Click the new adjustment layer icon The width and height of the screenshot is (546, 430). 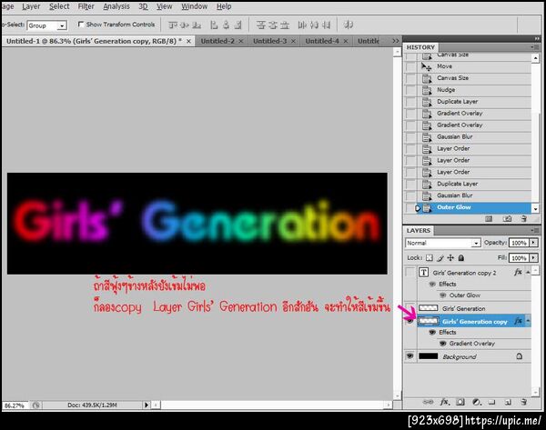tap(477, 402)
